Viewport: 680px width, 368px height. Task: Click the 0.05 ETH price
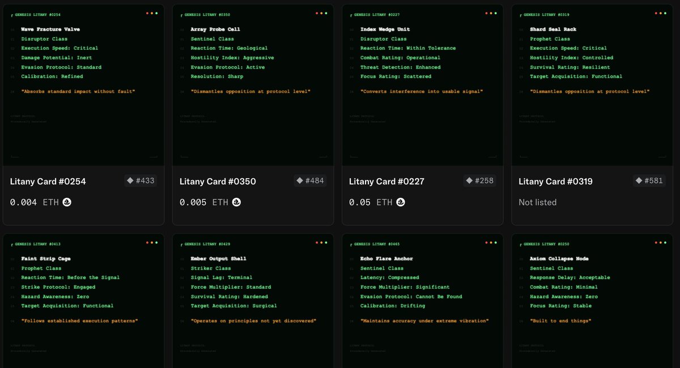[x=371, y=202]
